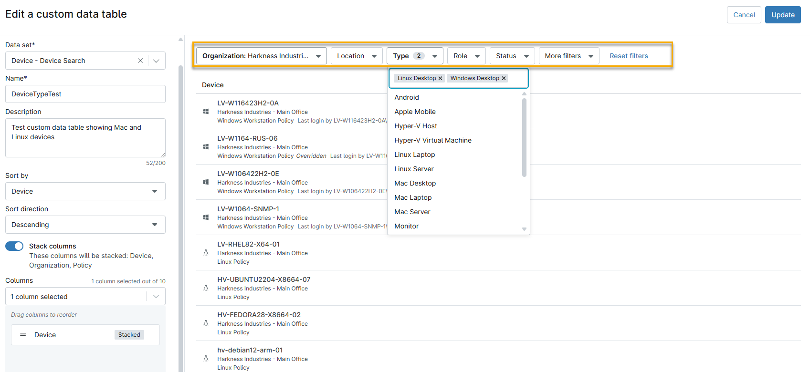Screen dimensions: 810x372
Task: Remove the Windows Desktop filter chip
Action: pyautogui.click(x=504, y=78)
